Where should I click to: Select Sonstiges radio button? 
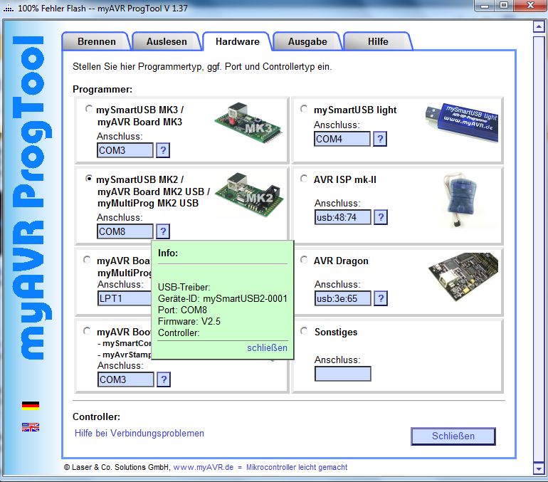tap(304, 330)
